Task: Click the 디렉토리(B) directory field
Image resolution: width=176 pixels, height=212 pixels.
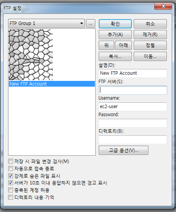Action: (x=133, y=140)
